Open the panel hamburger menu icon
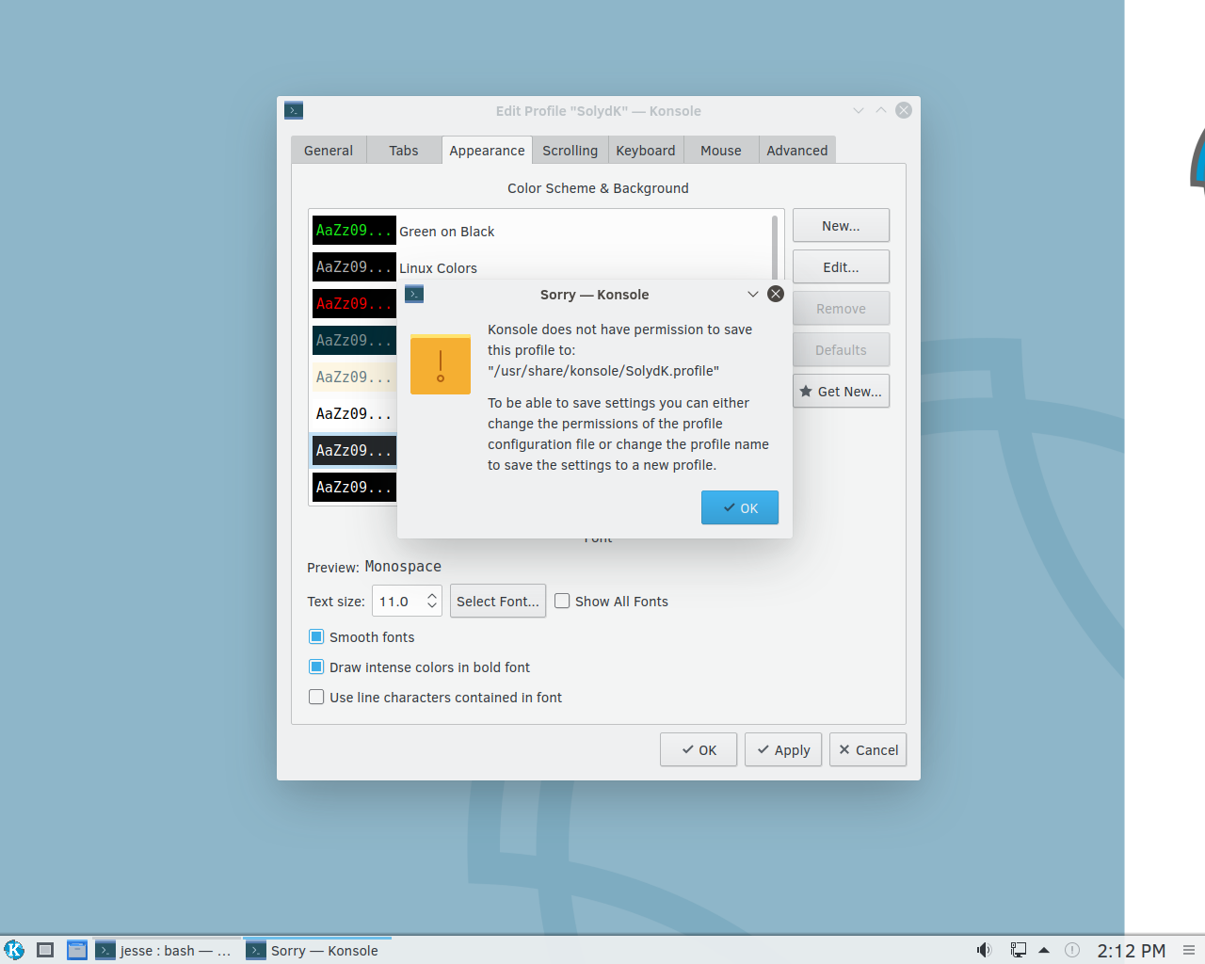This screenshot has height=964, width=1205. 1189,950
